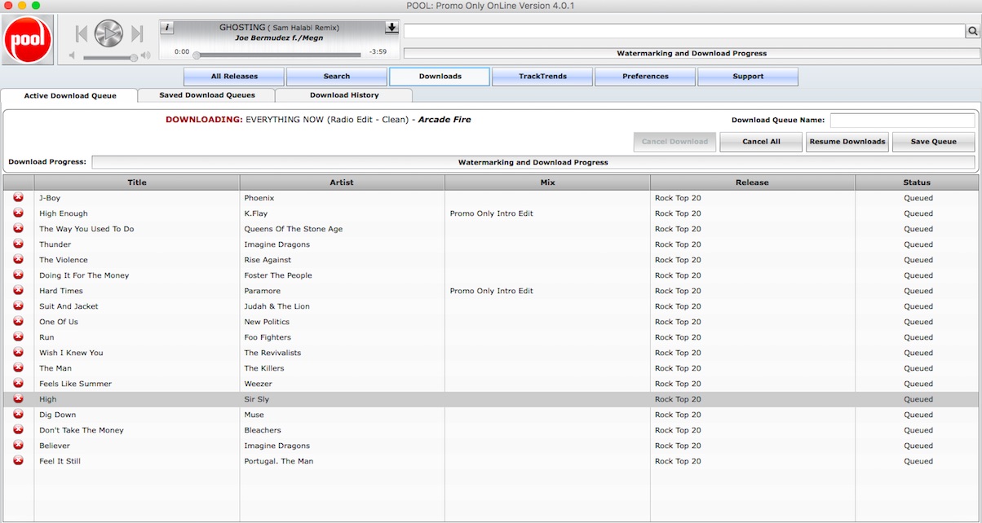The height and width of the screenshot is (523, 982).
Task: Seek in the playback position slider
Action: click(277, 55)
